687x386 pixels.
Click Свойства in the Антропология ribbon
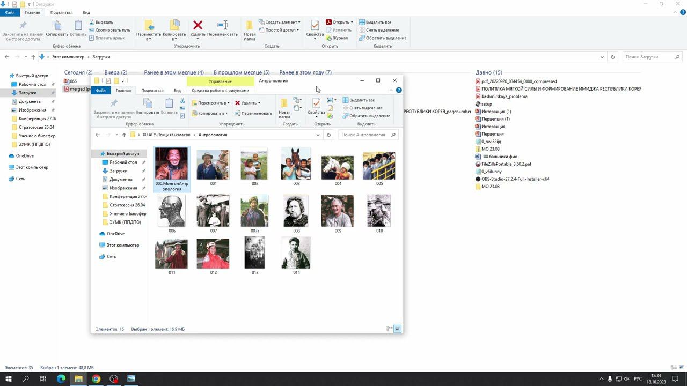pos(316,107)
